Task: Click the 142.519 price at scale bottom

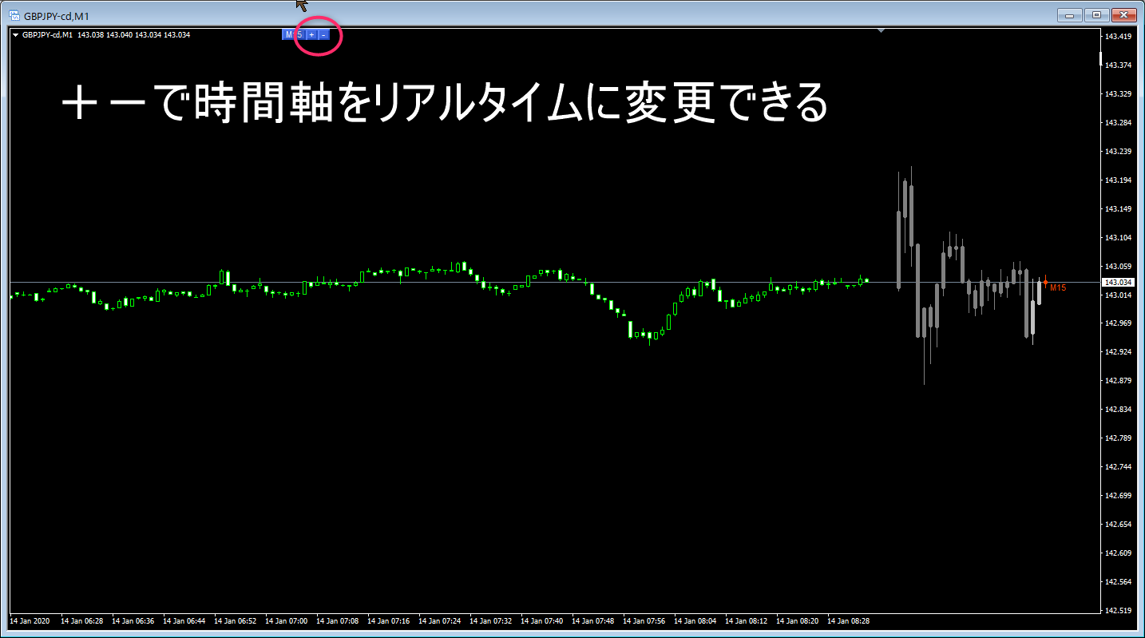Action: pyautogui.click(x=1117, y=611)
